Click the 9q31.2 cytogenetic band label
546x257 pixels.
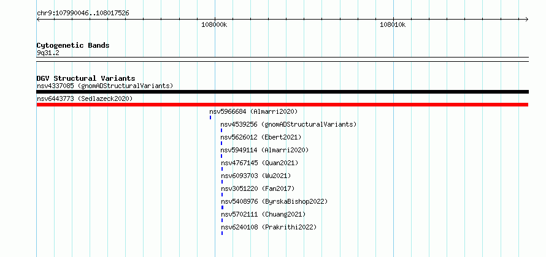tap(48, 53)
